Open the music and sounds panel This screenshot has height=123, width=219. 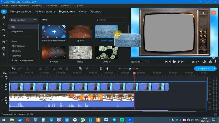(4, 17)
